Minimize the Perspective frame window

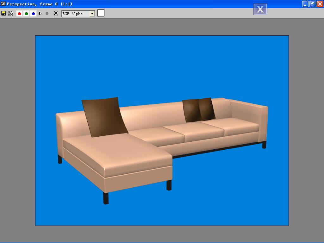(305, 4)
